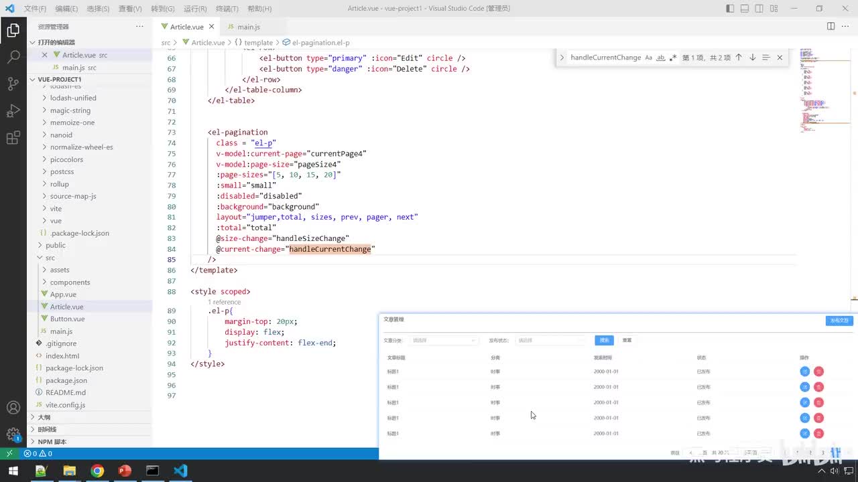This screenshot has width=858, height=482.
Task: Open article category dropdown in preview
Action: [444, 340]
